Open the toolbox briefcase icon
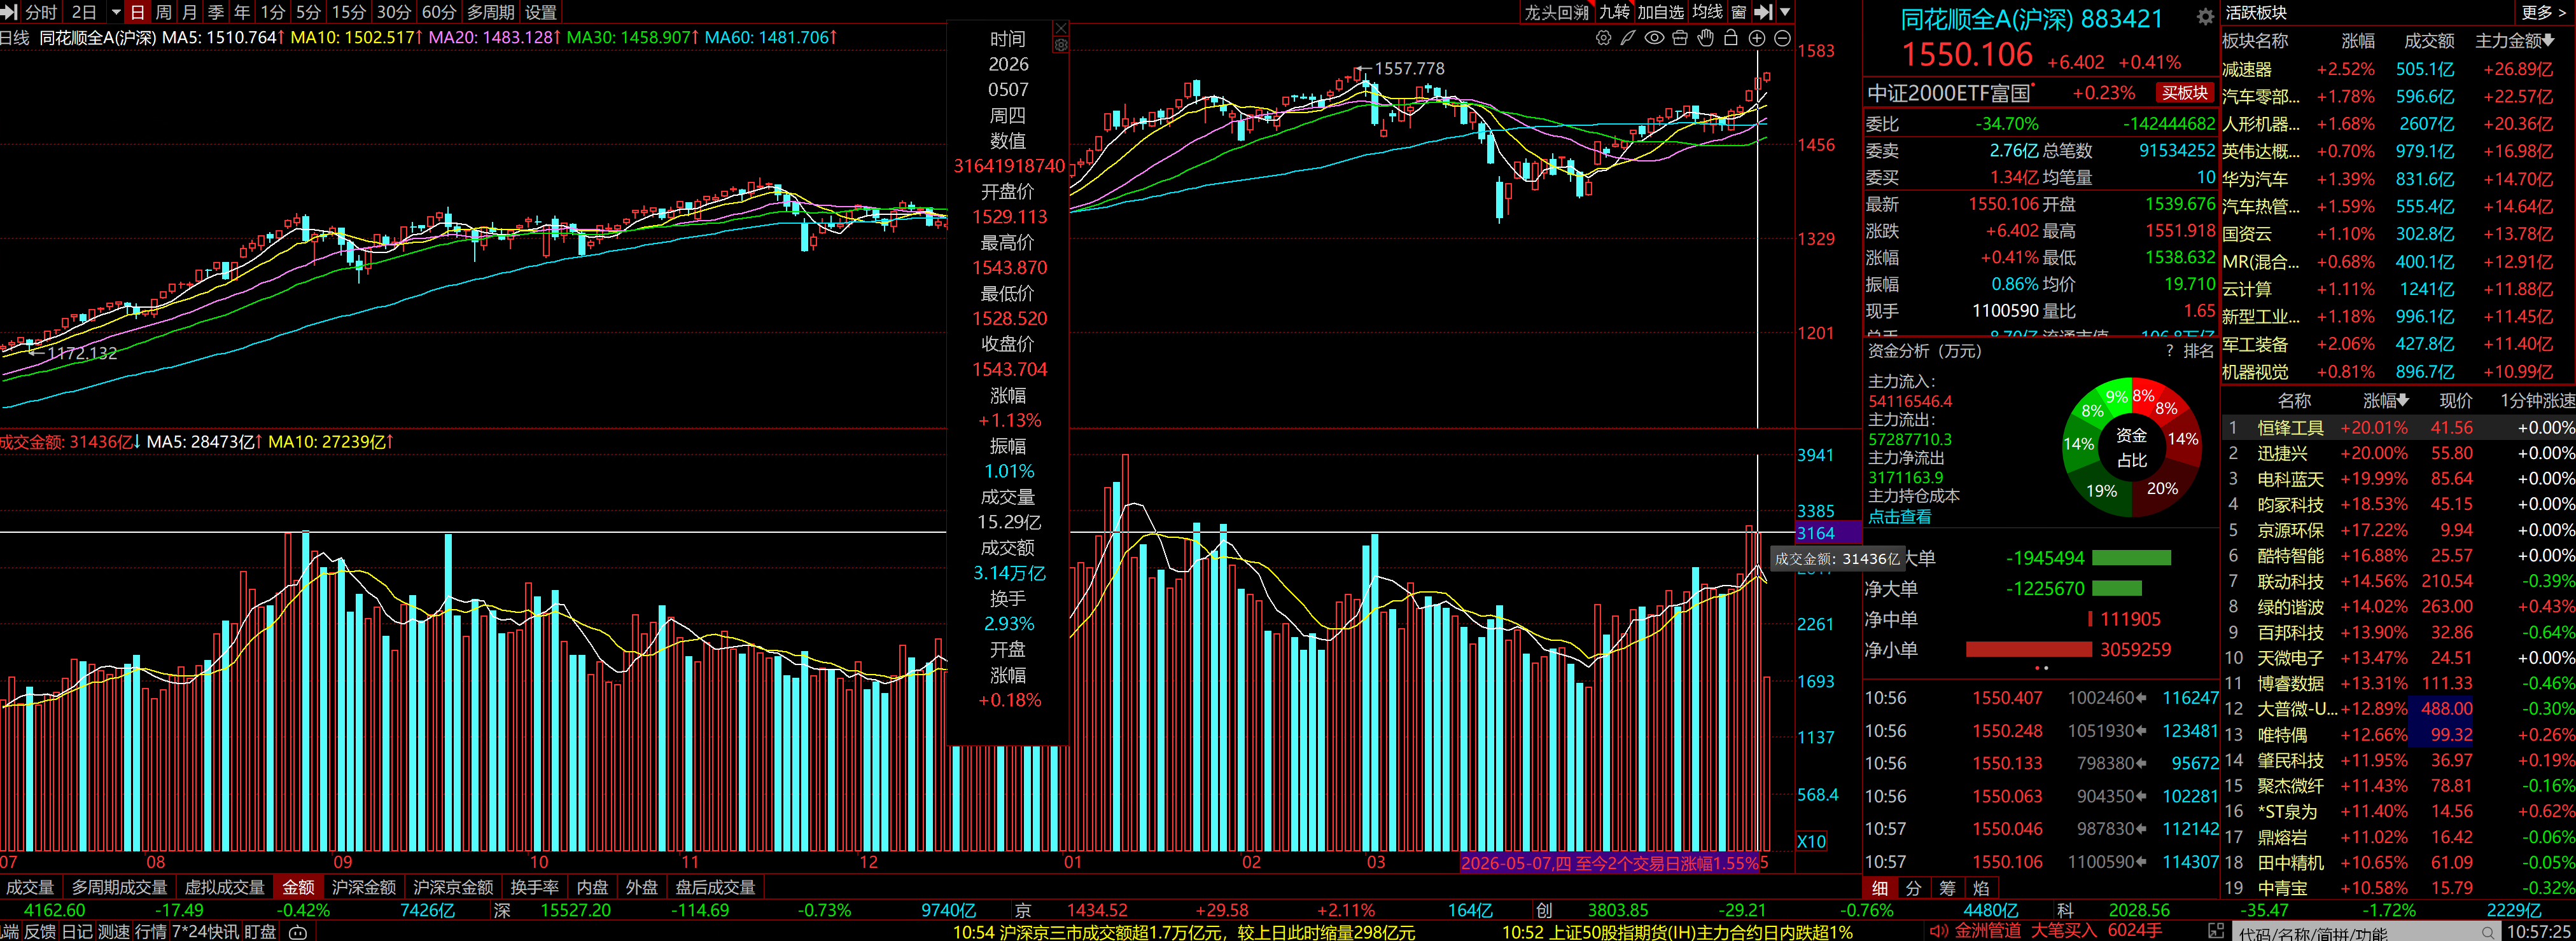The height and width of the screenshot is (941, 2576). point(1680,38)
